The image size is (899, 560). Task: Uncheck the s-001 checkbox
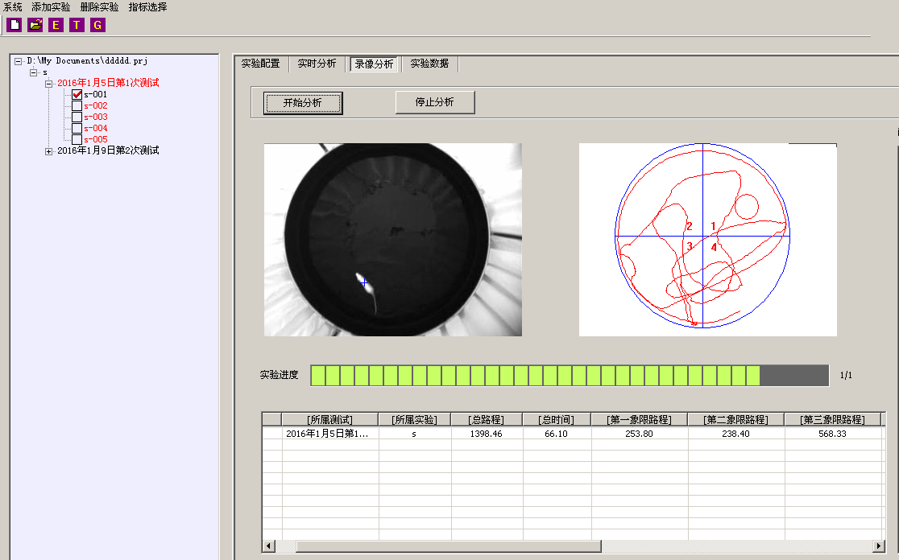[x=77, y=94]
